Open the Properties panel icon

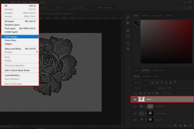click(128, 30)
